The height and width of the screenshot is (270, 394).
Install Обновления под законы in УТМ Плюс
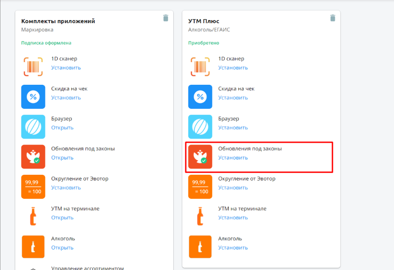pyautogui.click(x=233, y=158)
